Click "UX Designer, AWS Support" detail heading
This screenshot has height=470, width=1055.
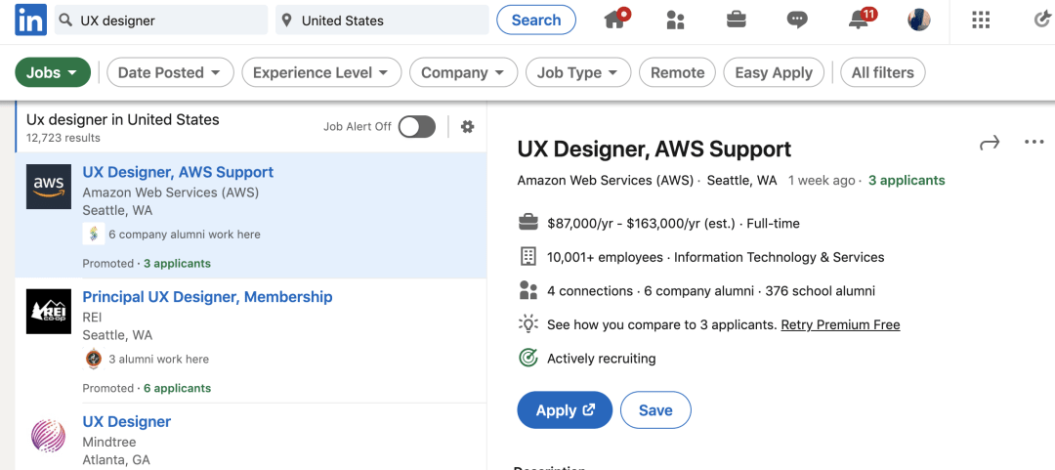654,149
